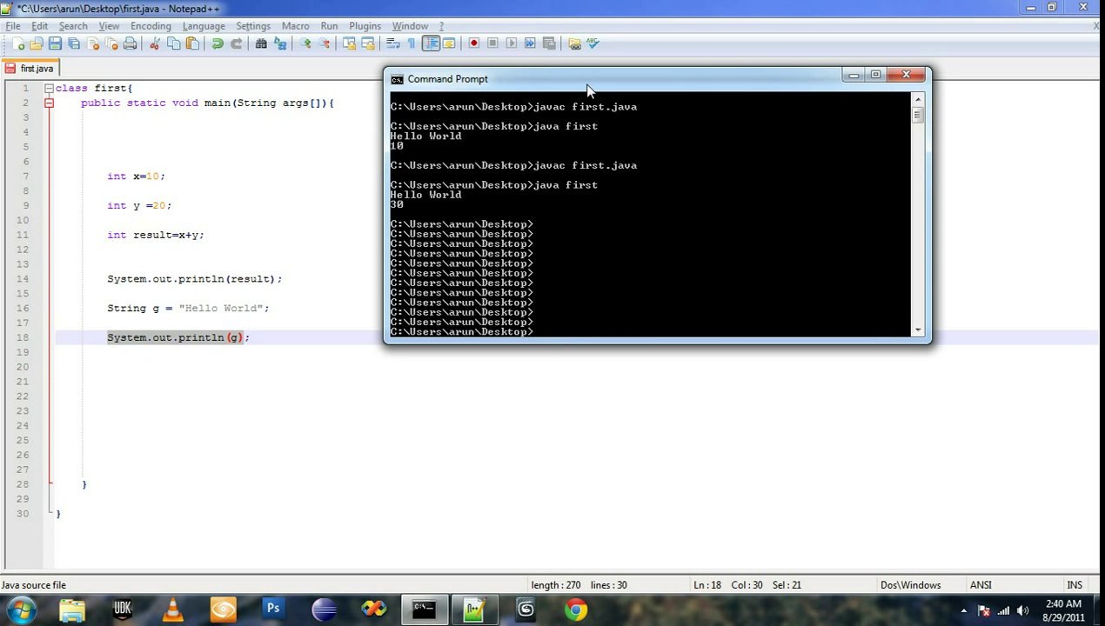Click the Save All toolbar icon

(x=74, y=43)
